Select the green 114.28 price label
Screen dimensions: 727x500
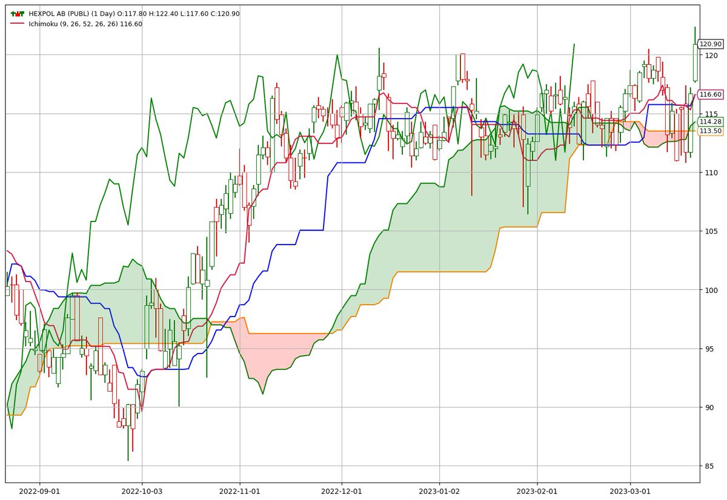coord(710,122)
